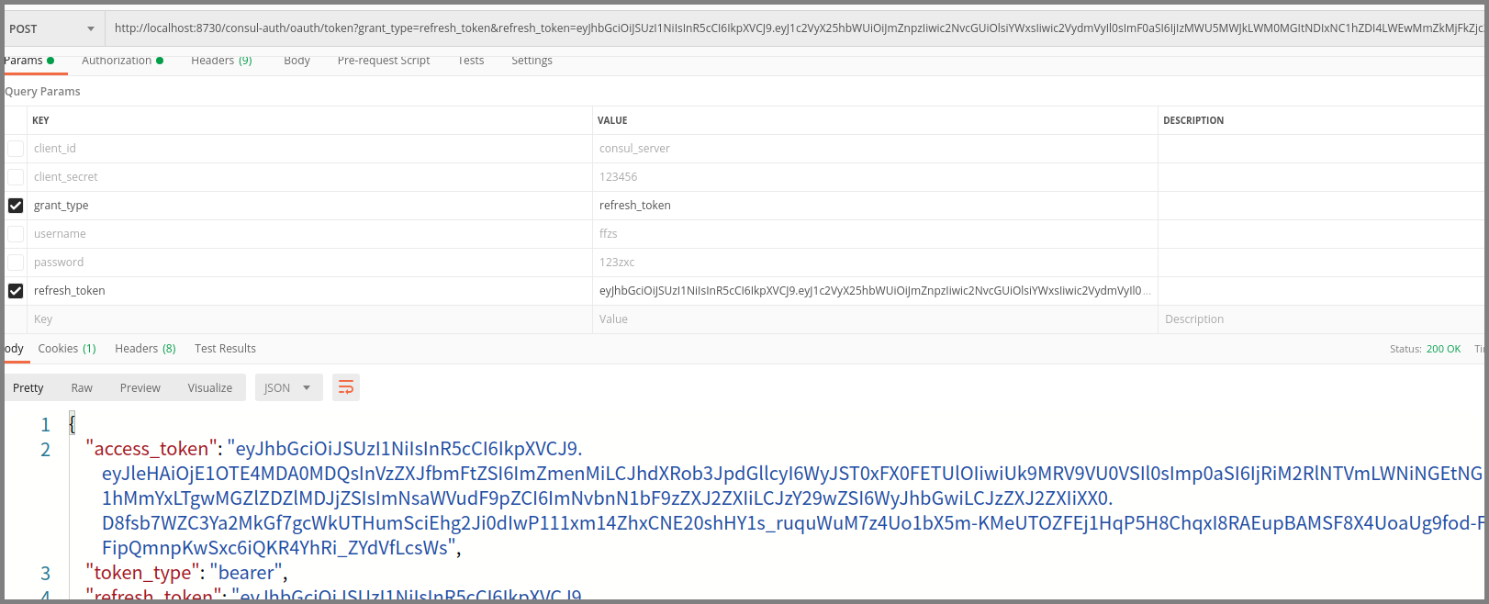The height and width of the screenshot is (604, 1489).
Task: Click the VALUE column header
Action: pyautogui.click(x=612, y=121)
